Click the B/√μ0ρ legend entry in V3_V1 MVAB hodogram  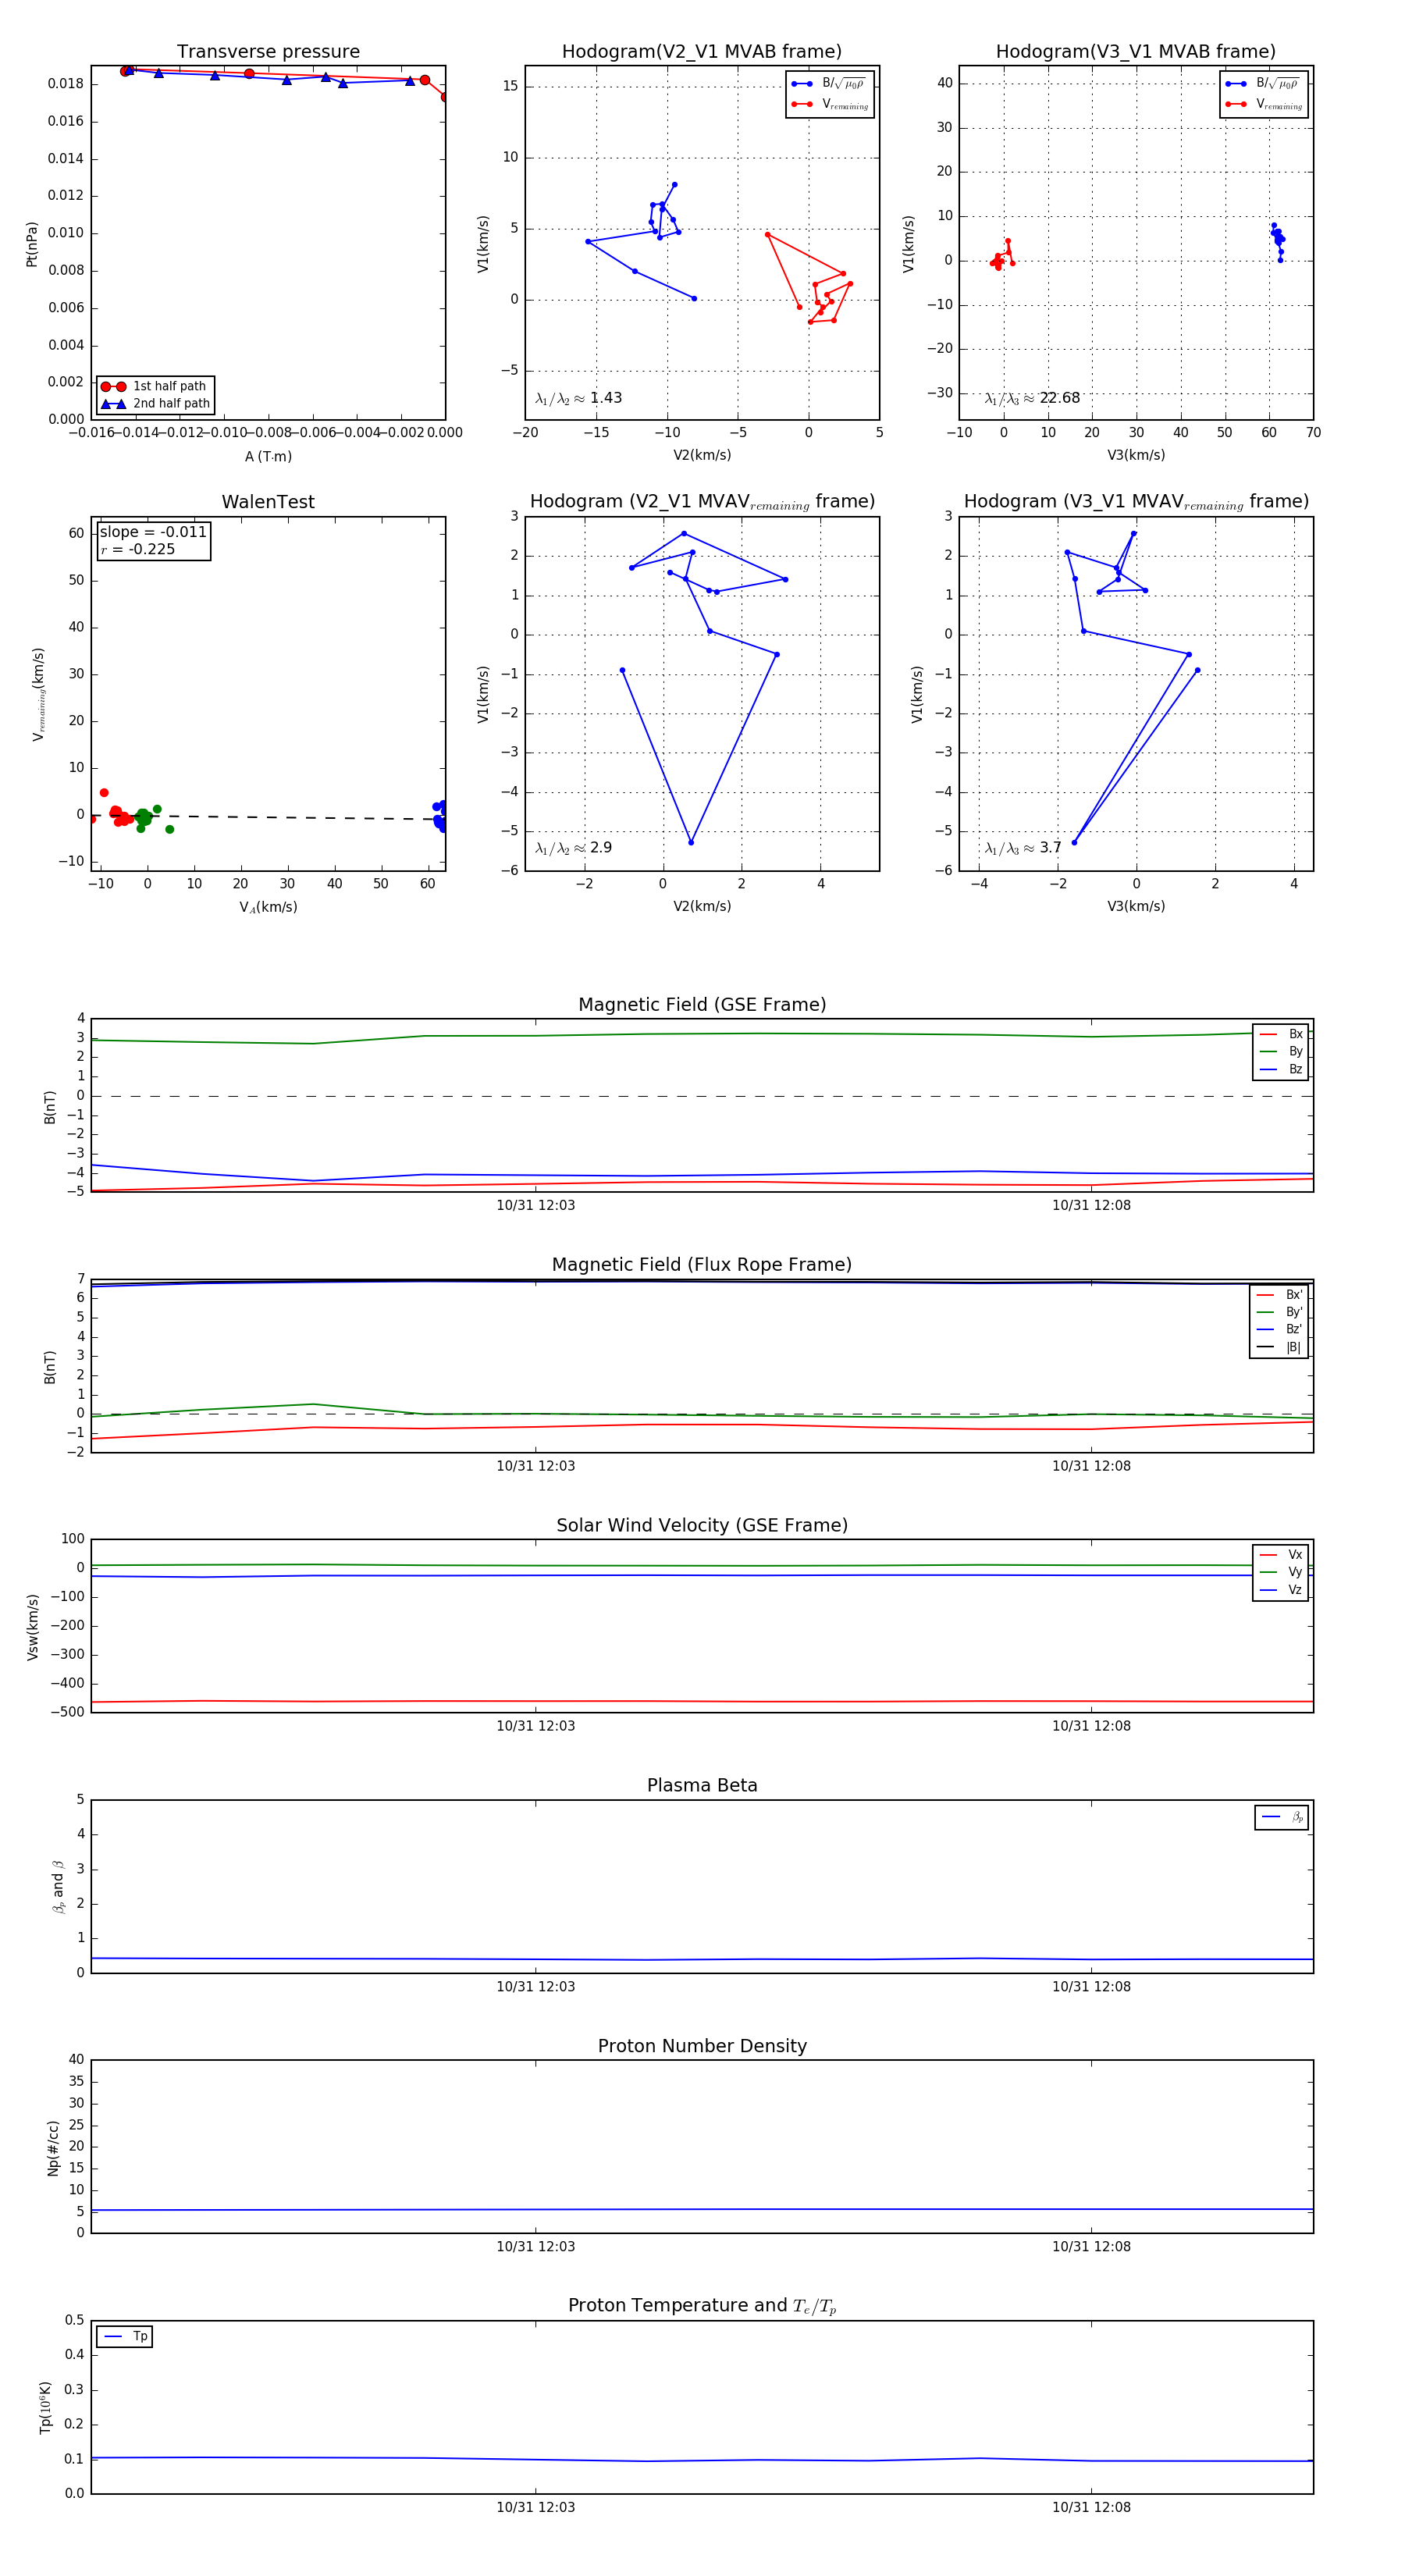pyautogui.click(x=1264, y=84)
